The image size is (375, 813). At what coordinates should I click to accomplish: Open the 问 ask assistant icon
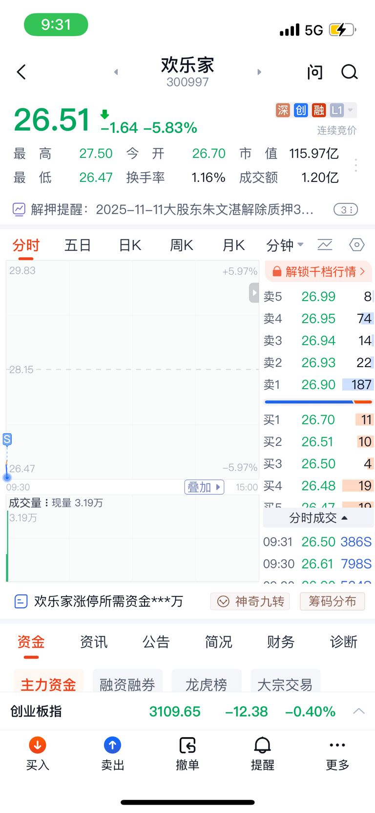[x=315, y=72]
